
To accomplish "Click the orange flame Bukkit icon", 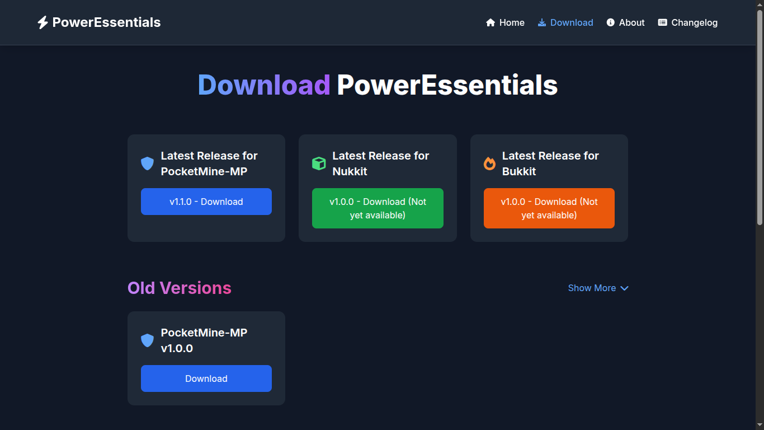I will (x=489, y=163).
